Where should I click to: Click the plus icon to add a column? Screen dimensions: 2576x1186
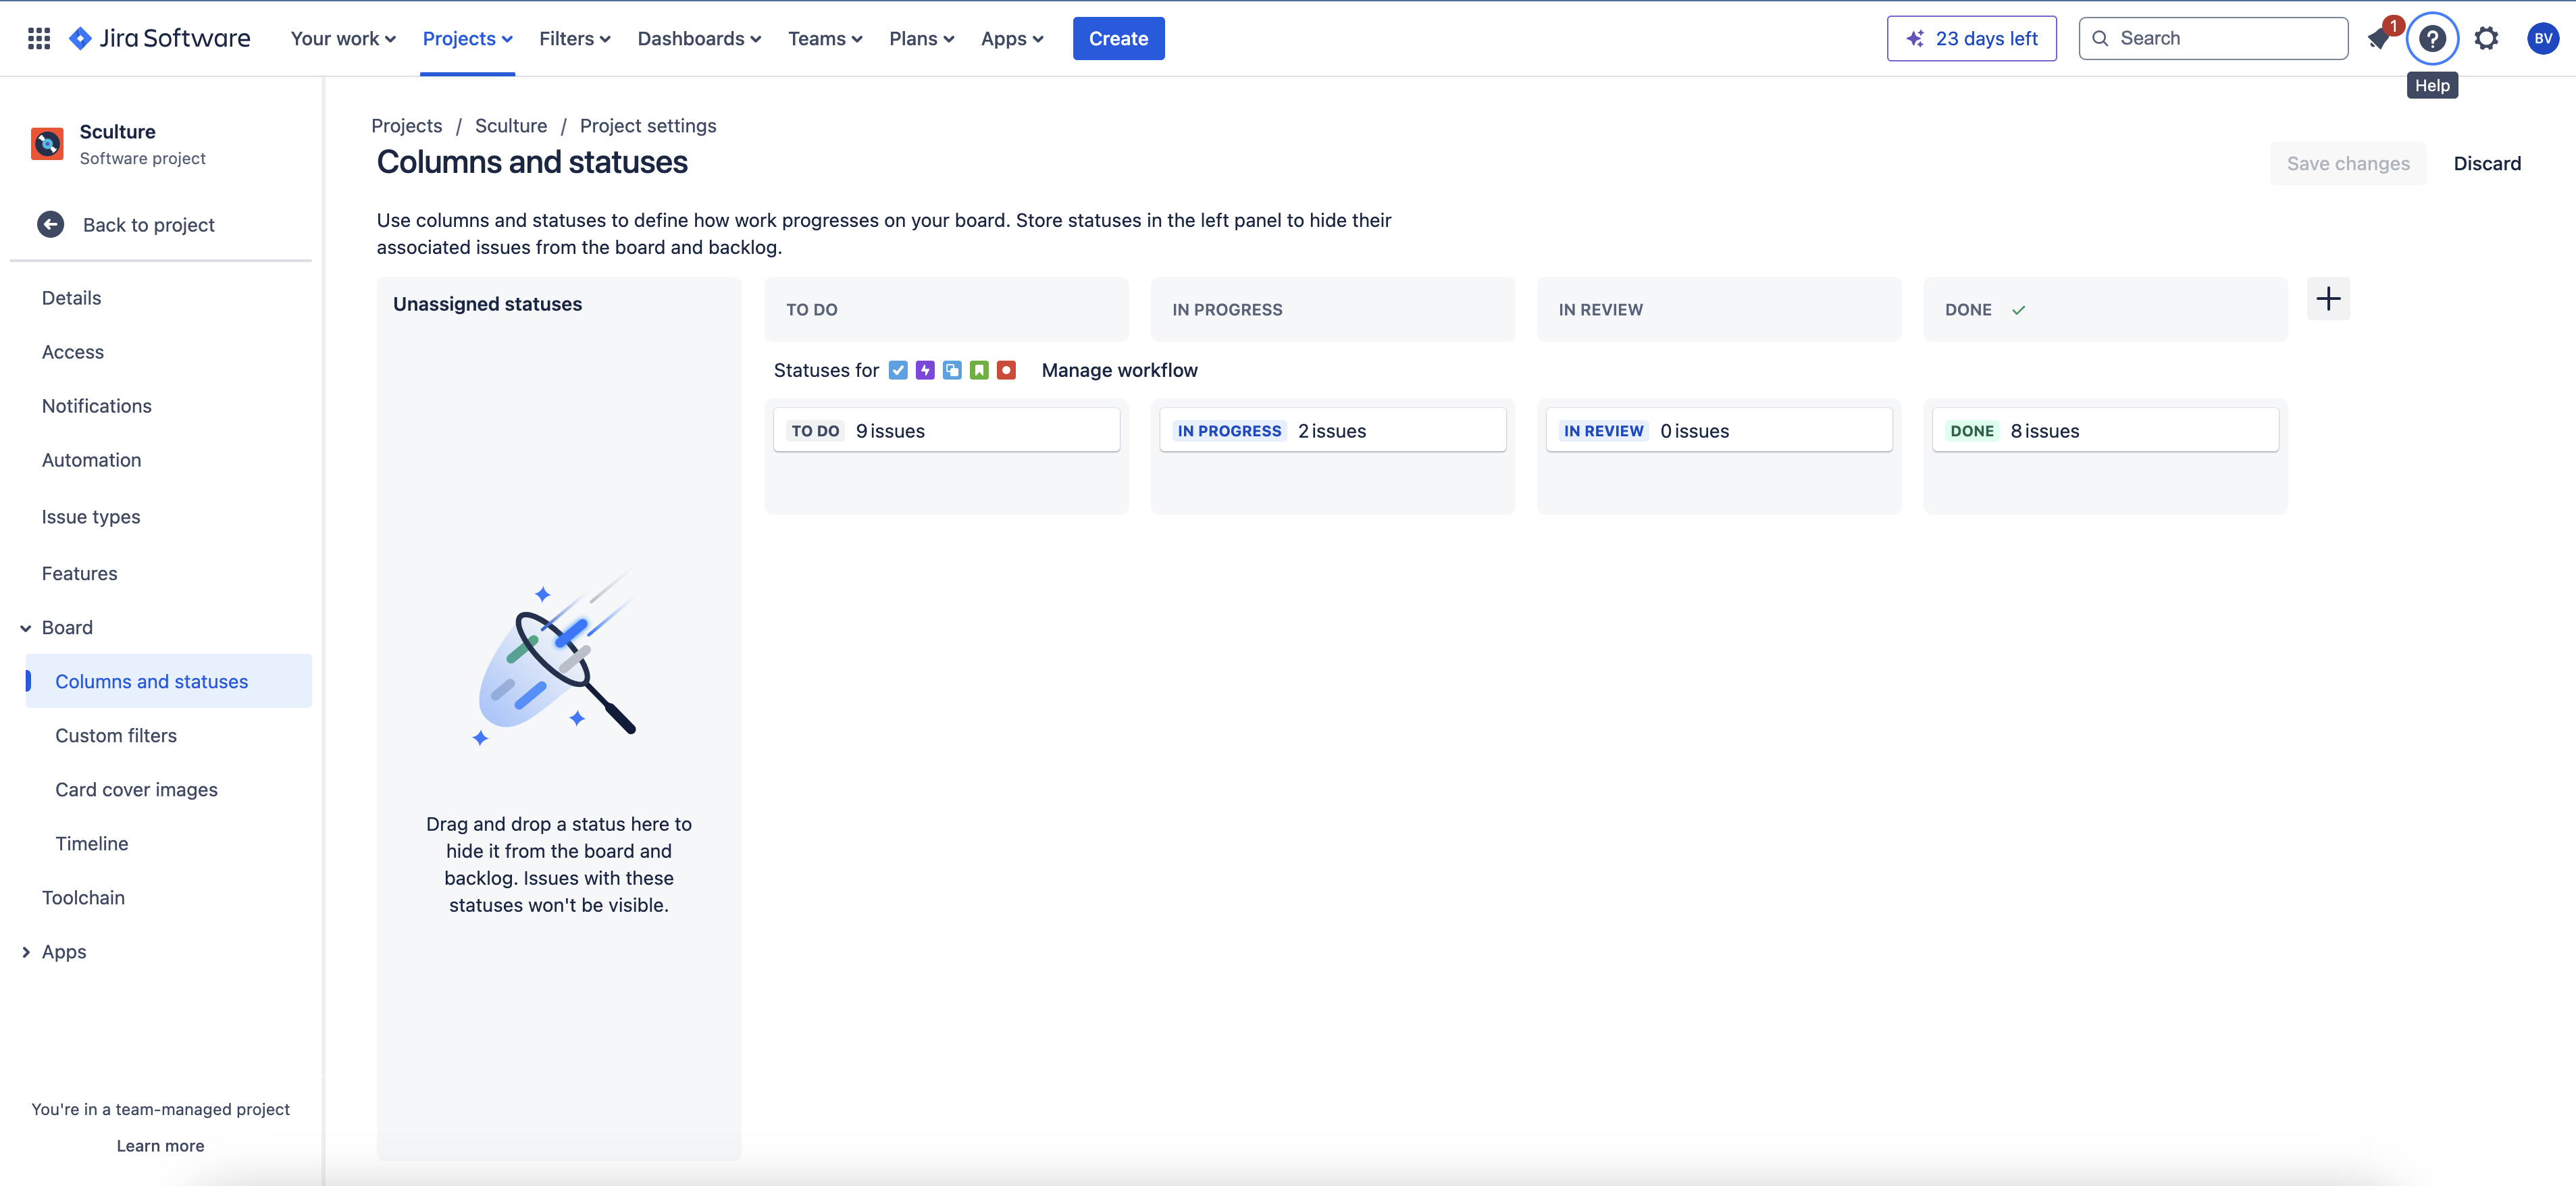tap(2329, 298)
